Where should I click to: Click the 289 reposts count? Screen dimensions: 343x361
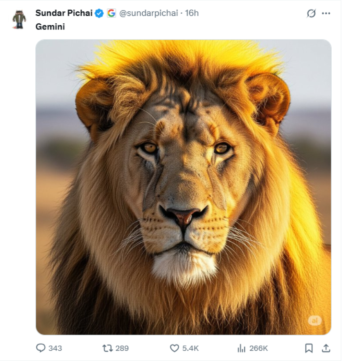[122, 348]
